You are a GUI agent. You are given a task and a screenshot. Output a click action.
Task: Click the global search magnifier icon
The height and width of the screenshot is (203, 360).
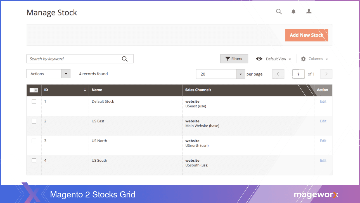[x=279, y=11]
